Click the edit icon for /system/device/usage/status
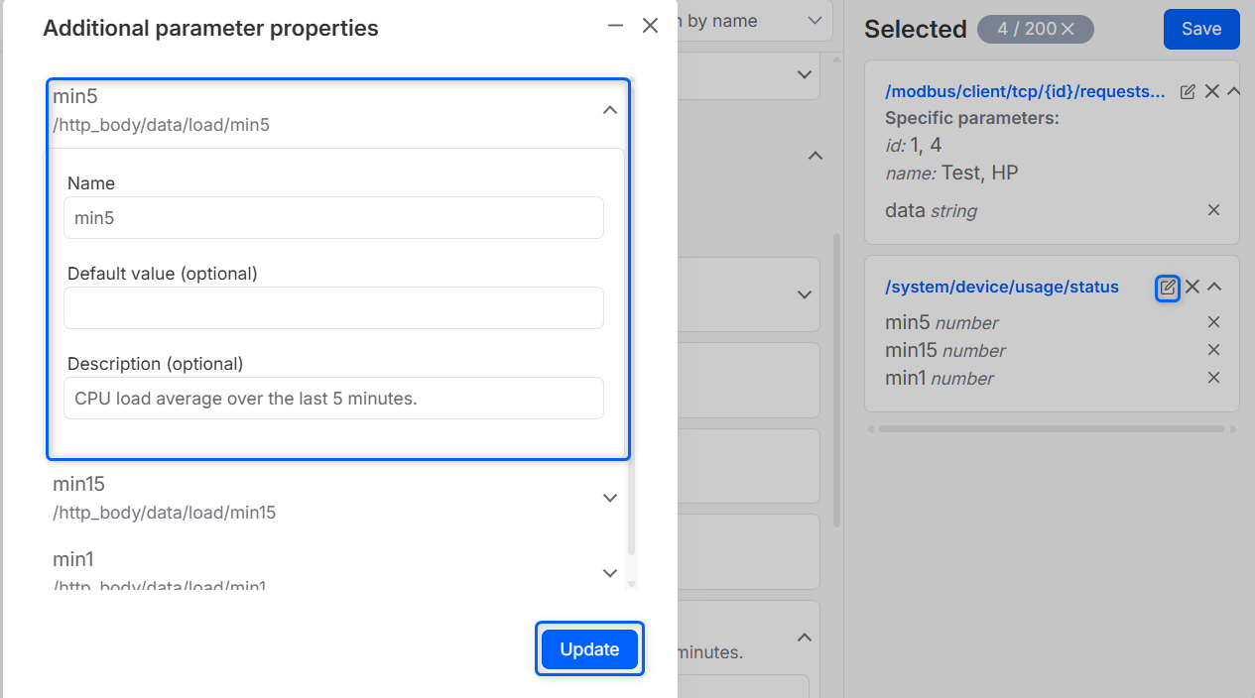 tap(1168, 288)
